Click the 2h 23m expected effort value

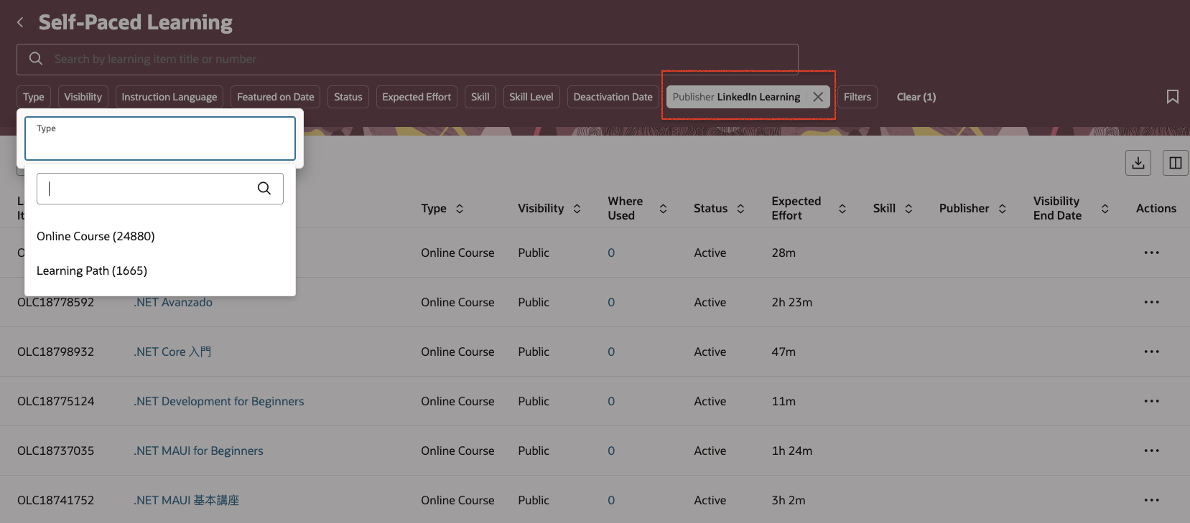792,302
